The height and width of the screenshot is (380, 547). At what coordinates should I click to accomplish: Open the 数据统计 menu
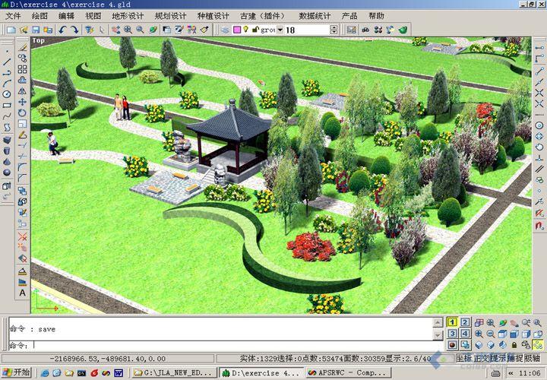click(x=315, y=16)
